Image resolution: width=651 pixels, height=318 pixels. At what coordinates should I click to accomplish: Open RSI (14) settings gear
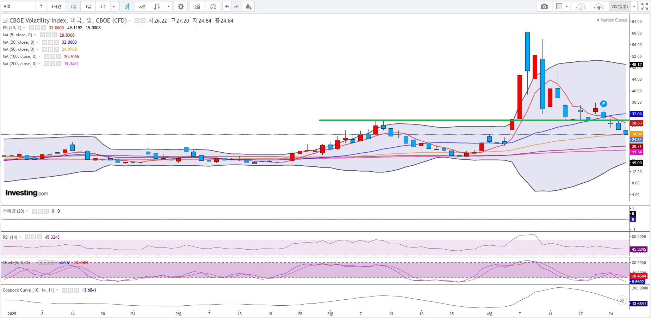pos(33,237)
